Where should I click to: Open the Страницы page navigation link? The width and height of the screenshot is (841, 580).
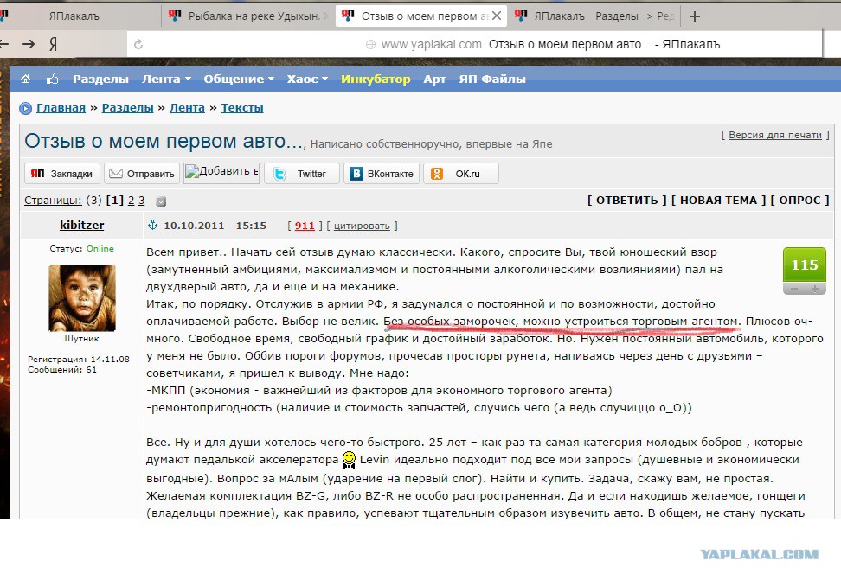53,201
